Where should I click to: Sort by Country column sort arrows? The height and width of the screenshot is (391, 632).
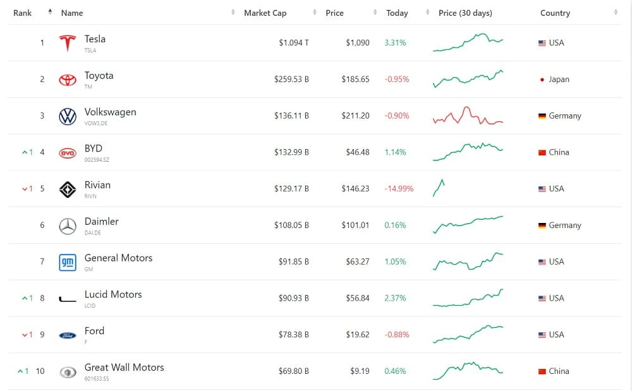616,12
